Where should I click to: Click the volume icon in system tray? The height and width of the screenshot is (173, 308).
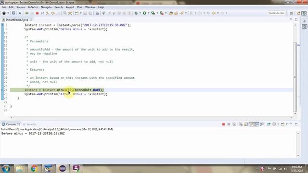pyautogui.click(x=285, y=169)
